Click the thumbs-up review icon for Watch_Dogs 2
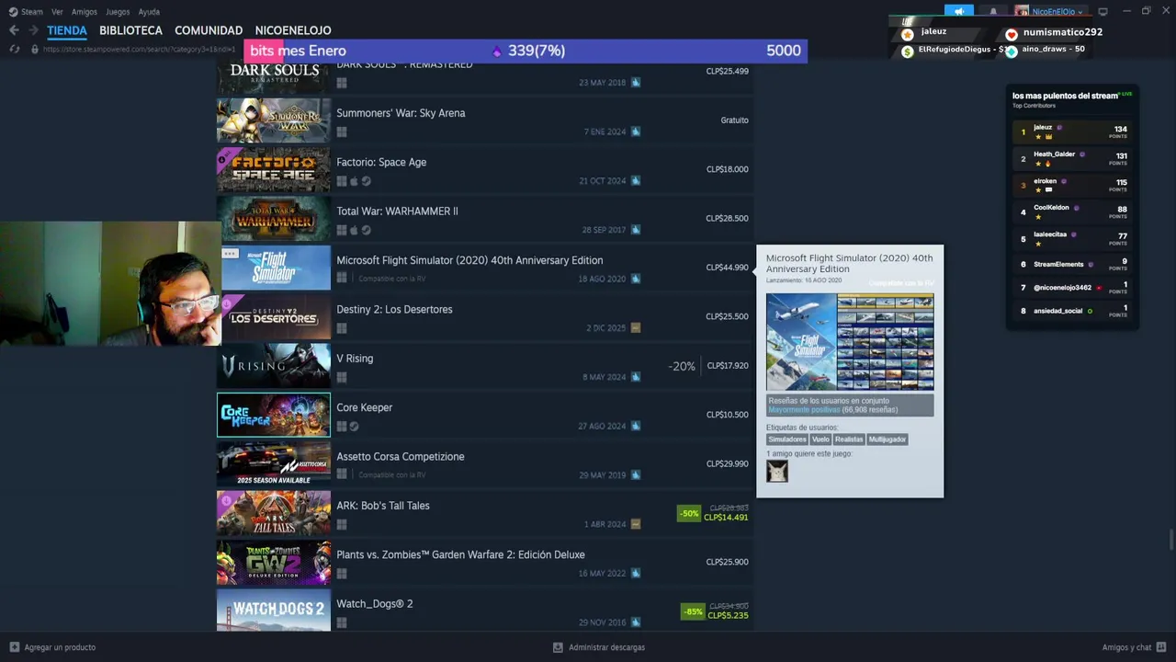Image resolution: width=1176 pixels, height=662 pixels. pyautogui.click(x=636, y=622)
